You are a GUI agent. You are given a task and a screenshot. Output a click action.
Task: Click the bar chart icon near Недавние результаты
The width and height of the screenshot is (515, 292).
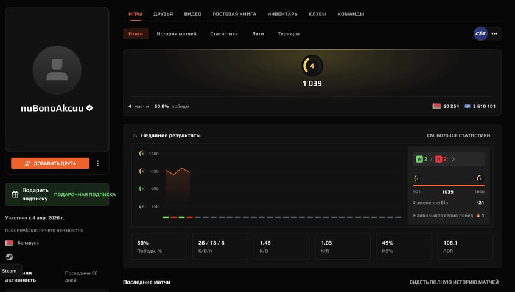click(135, 135)
